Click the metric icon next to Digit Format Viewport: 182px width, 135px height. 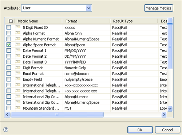pyautogui.click(x=18, y=67)
